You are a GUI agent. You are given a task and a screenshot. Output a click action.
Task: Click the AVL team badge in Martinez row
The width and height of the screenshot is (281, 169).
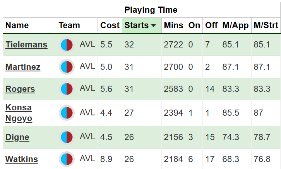pyautogui.click(x=67, y=67)
